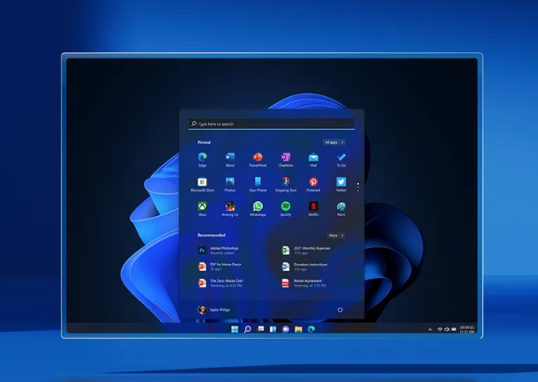538x382 pixels.
Task: Click the More button beside Recommended
Action: [x=336, y=236]
